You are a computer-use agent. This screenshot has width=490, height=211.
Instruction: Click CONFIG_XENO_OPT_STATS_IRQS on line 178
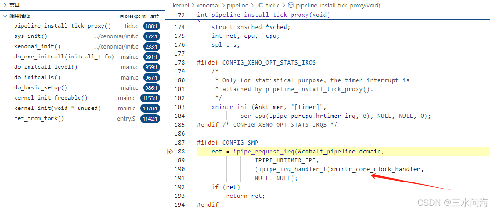click(x=269, y=63)
